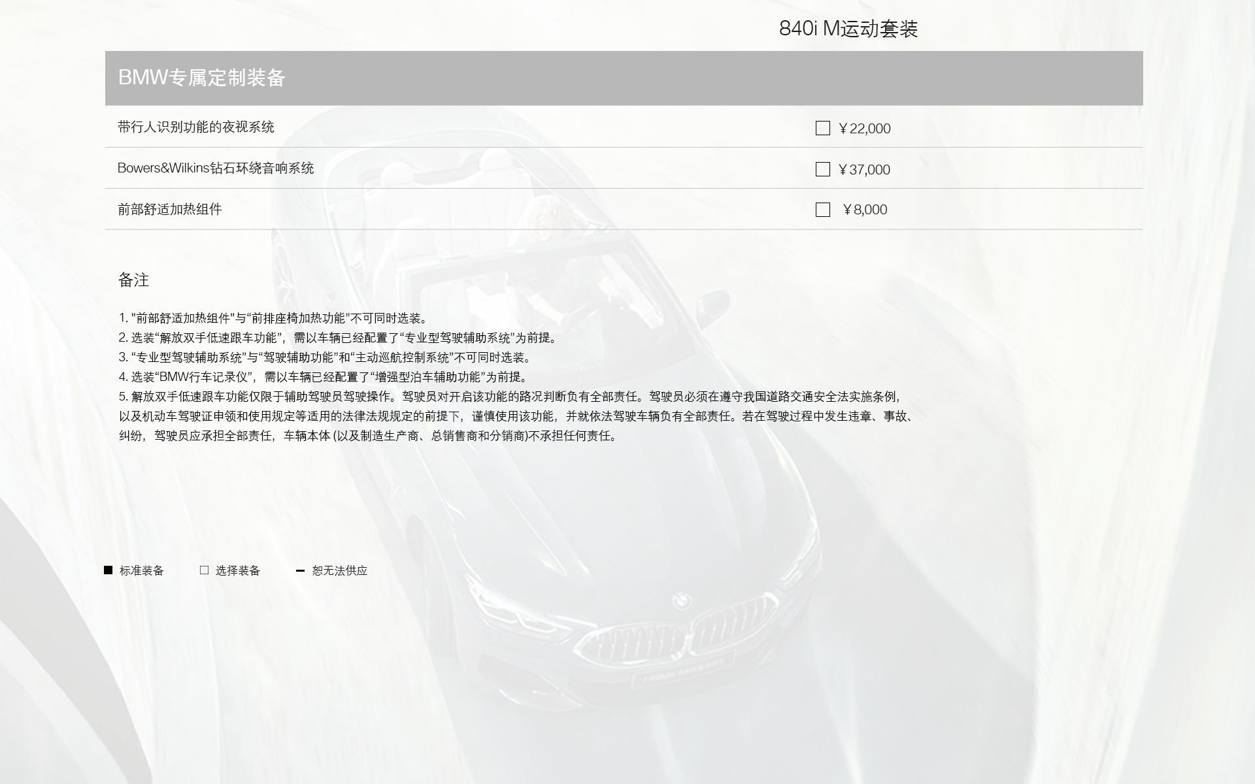
Task: Click the BMW专属定制装备 section header
Action: click(624, 78)
